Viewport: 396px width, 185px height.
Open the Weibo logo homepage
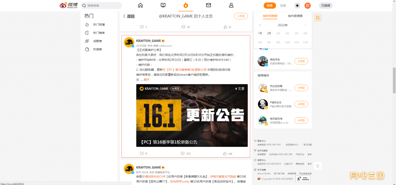pyautogui.click(x=69, y=5)
